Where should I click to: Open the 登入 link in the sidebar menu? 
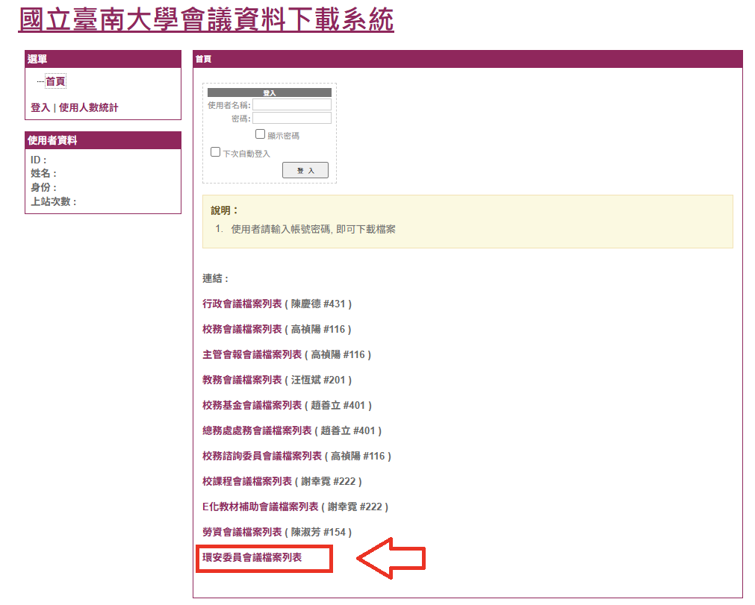point(40,107)
